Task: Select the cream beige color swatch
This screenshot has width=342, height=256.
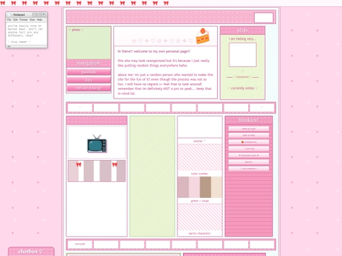Action: point(217,187)
